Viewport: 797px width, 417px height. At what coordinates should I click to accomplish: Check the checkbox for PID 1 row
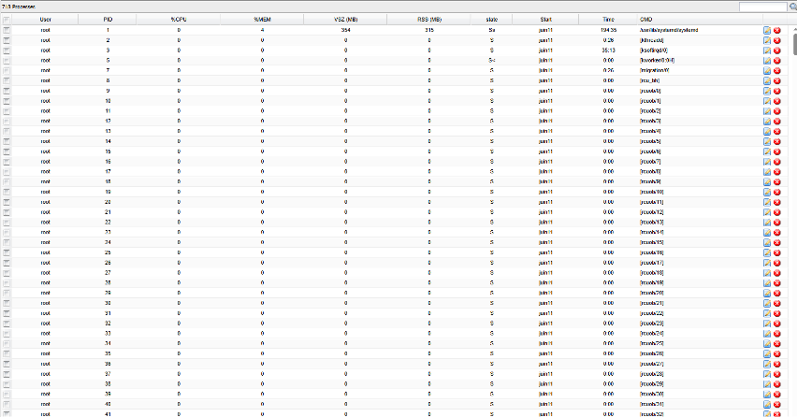(7, 31)
